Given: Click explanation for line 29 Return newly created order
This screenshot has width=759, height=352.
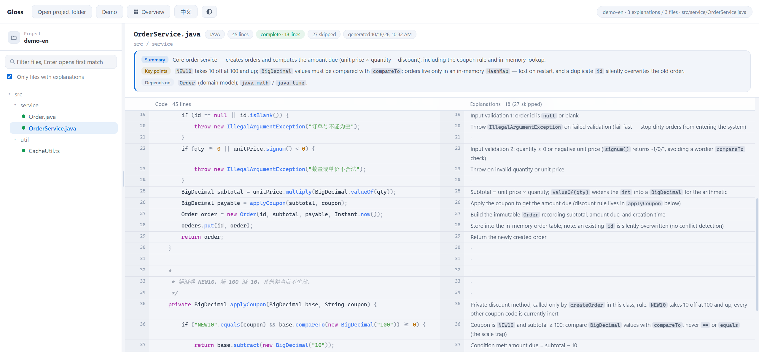Looking at the screenshot, I should [x=508, y=237].
